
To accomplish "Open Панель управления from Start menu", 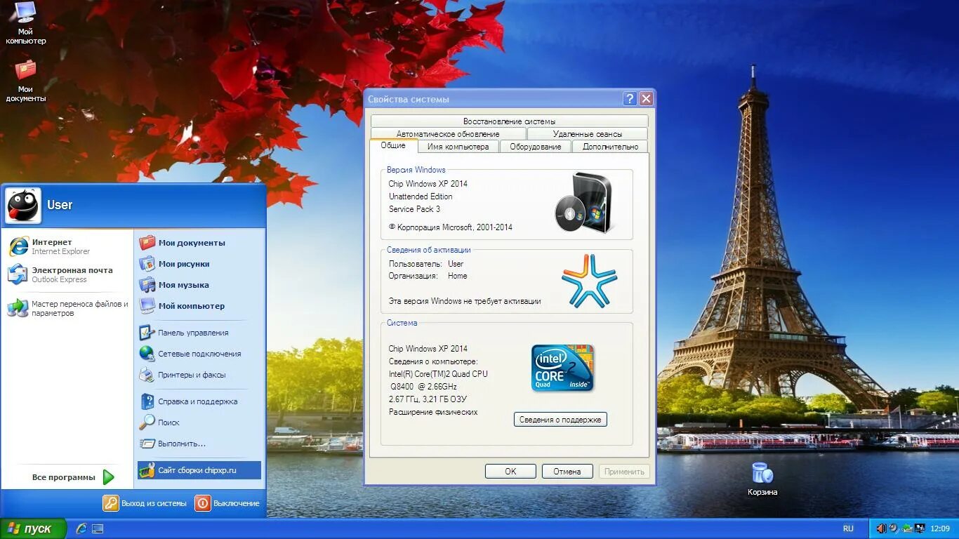I will (199, 333).
